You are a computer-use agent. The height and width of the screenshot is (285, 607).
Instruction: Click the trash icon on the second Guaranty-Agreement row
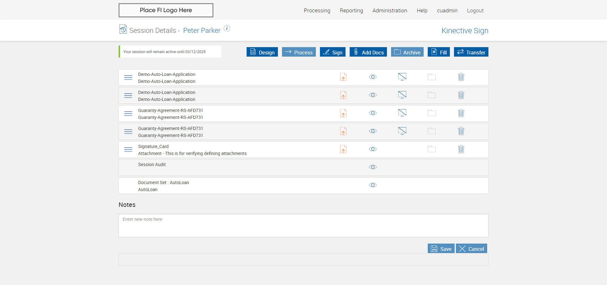[461, 131]
